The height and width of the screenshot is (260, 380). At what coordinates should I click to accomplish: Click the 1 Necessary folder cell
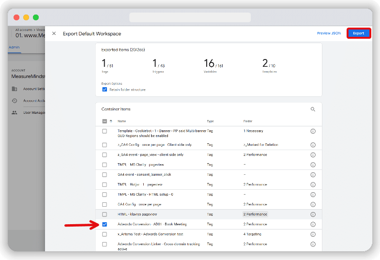tap(253, 131)
